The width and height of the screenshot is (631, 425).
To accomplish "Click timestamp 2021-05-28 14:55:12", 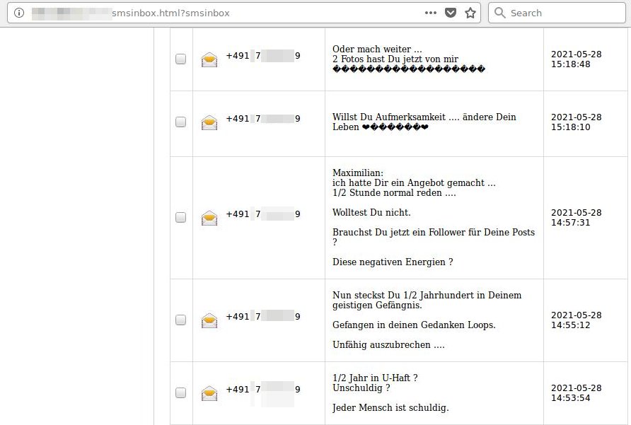I will [x=577, y=320].
